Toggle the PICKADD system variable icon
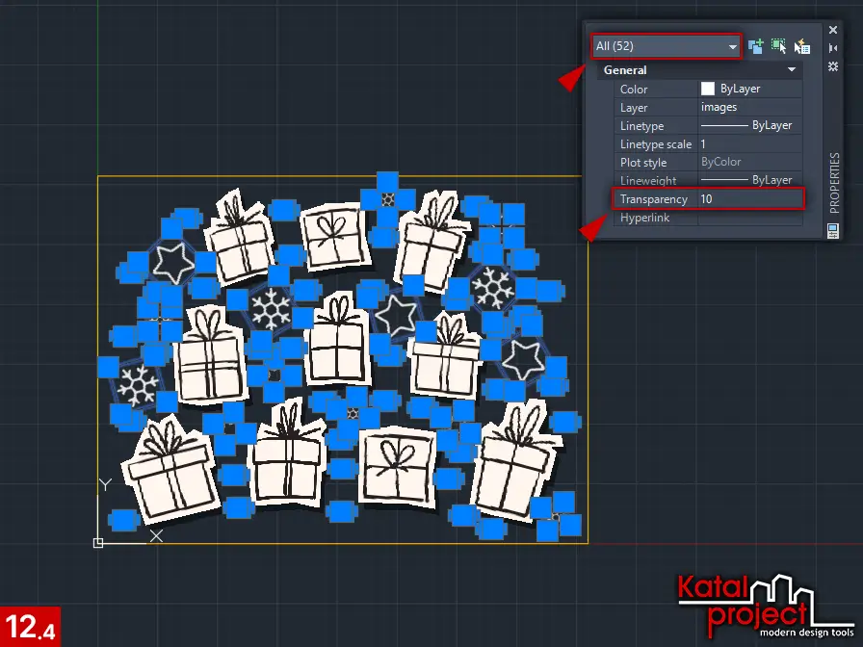The image size is (863, 647). 756,46
